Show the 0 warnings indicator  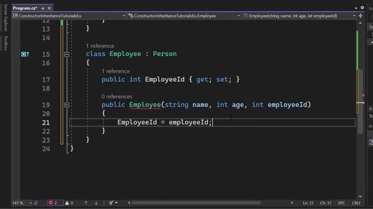[x=69, y=203]
